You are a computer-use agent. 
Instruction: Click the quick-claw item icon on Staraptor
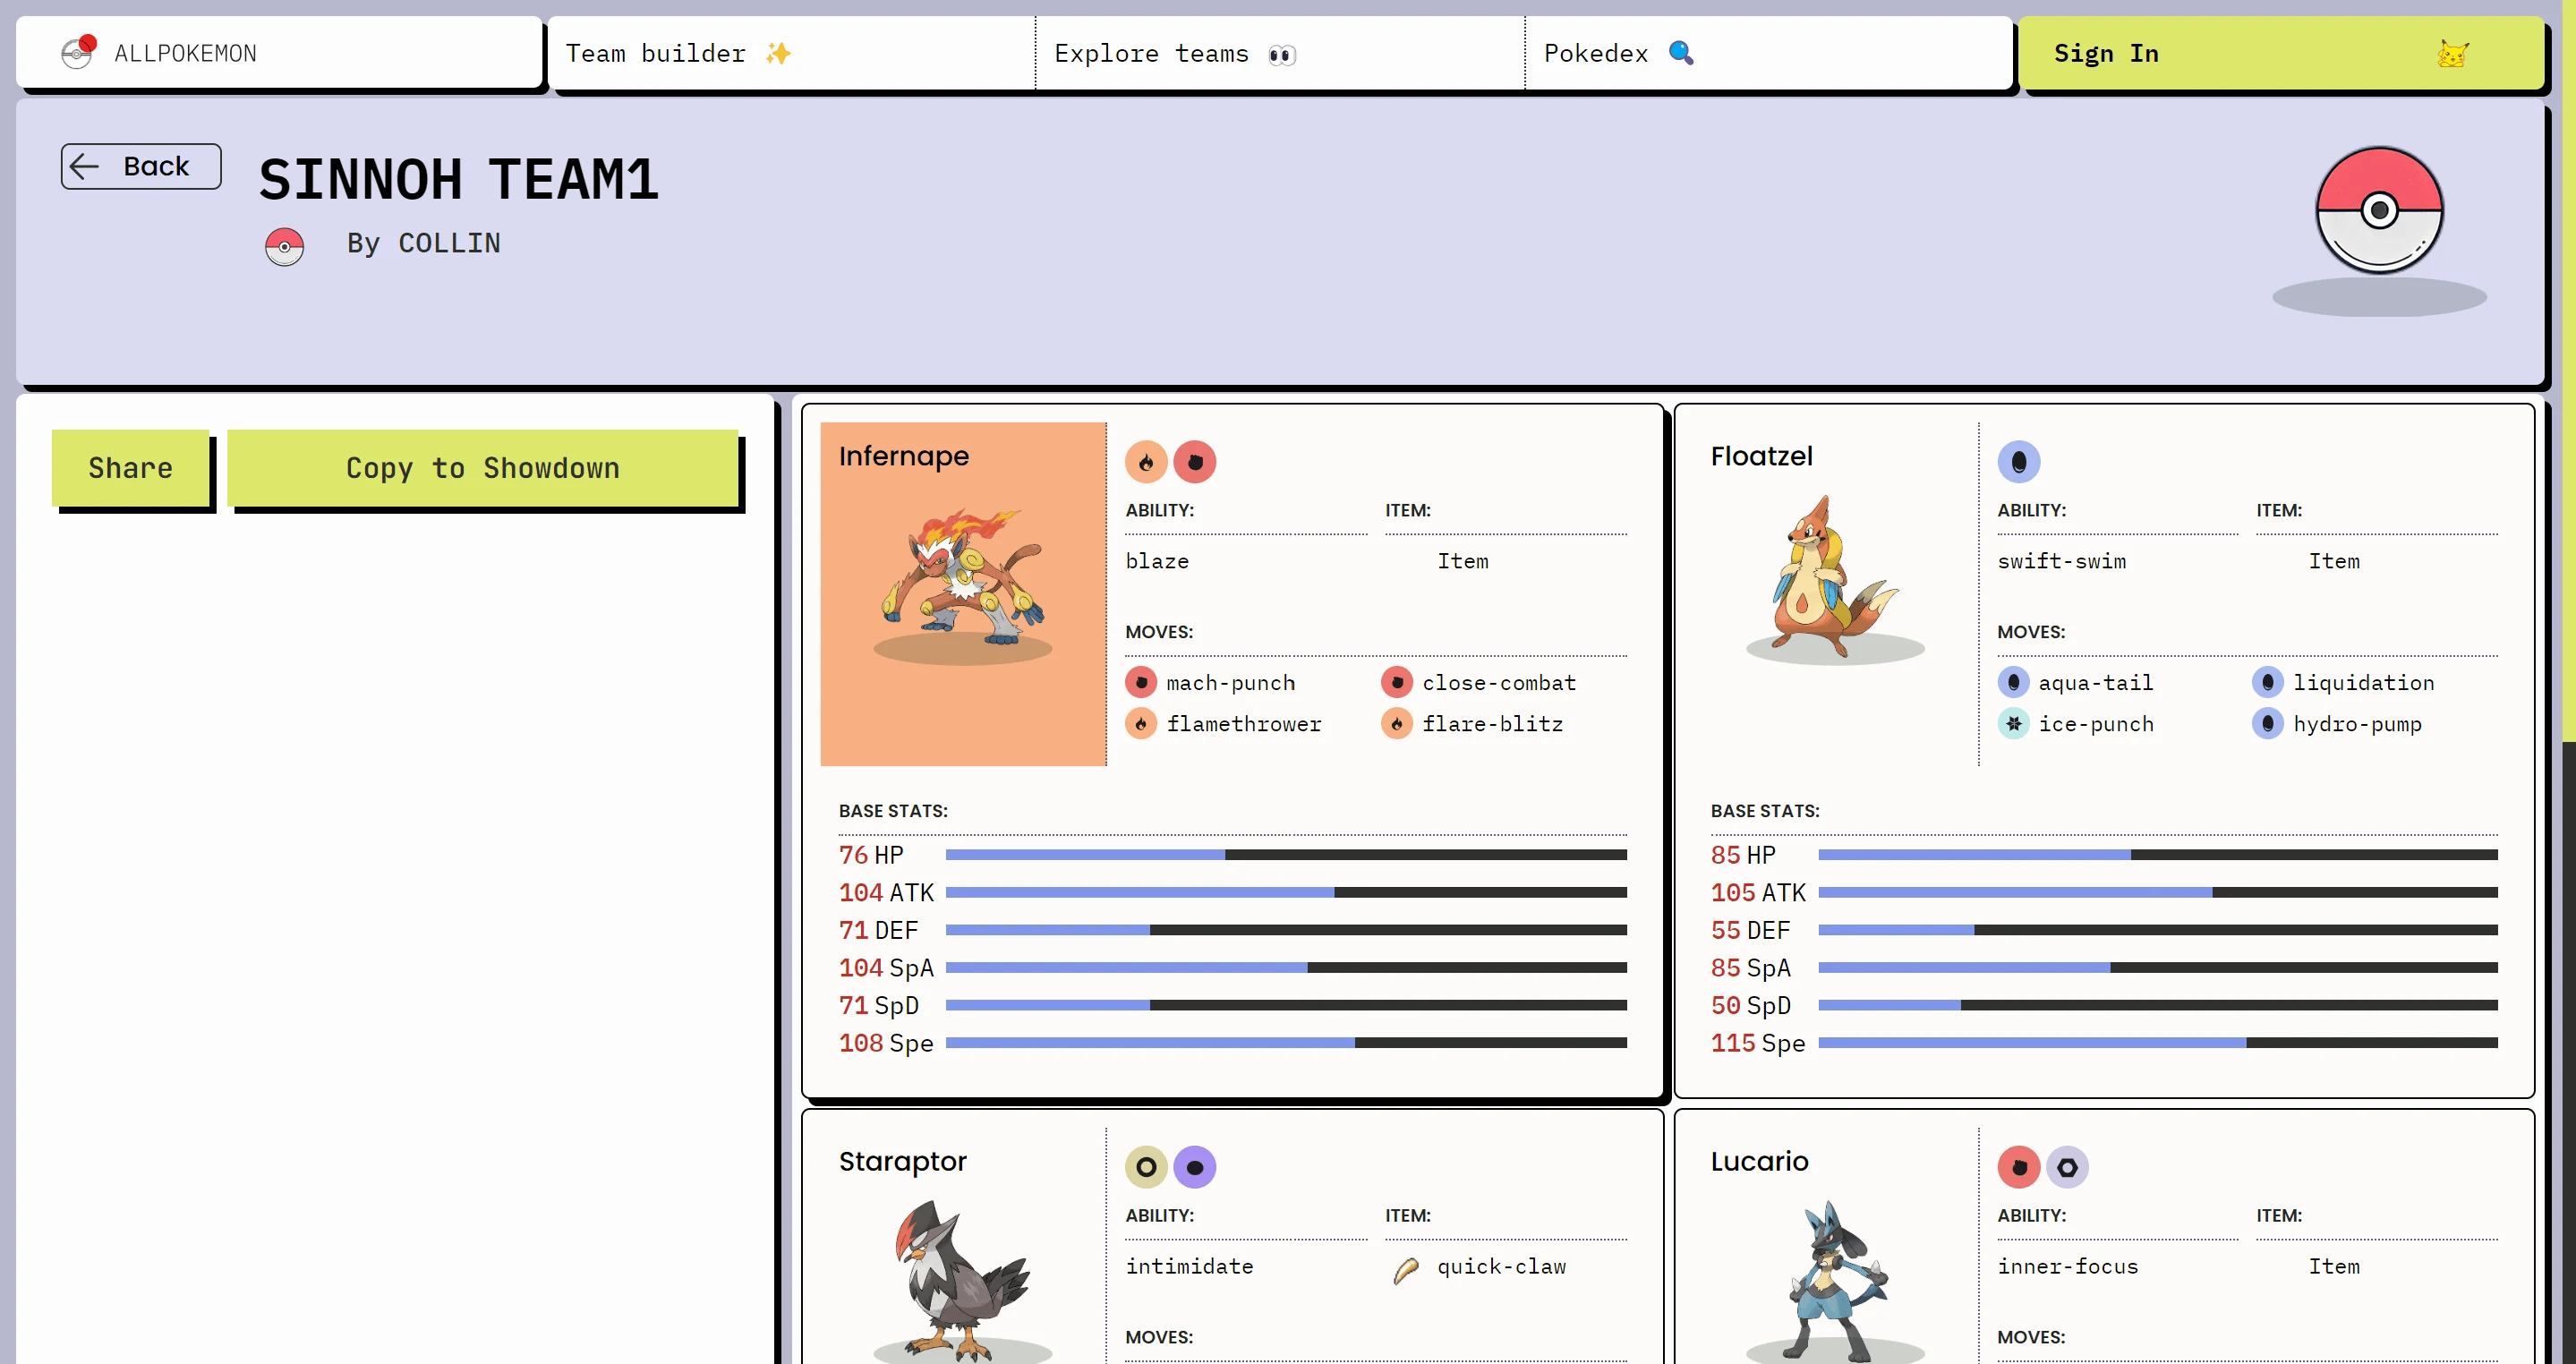pyautogui.click(x=1405, y=1266)
